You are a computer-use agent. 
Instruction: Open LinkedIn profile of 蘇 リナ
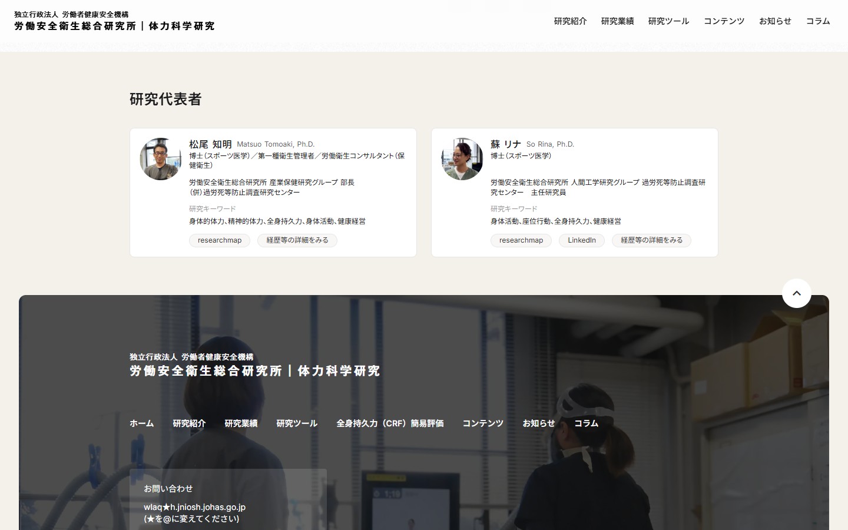pyautogui.click(x=582, y=240)
